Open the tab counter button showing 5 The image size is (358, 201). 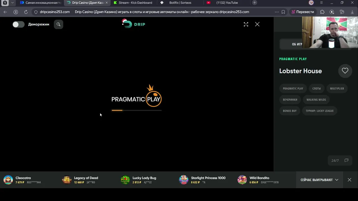pyautogui.click(x=5, y=3)
